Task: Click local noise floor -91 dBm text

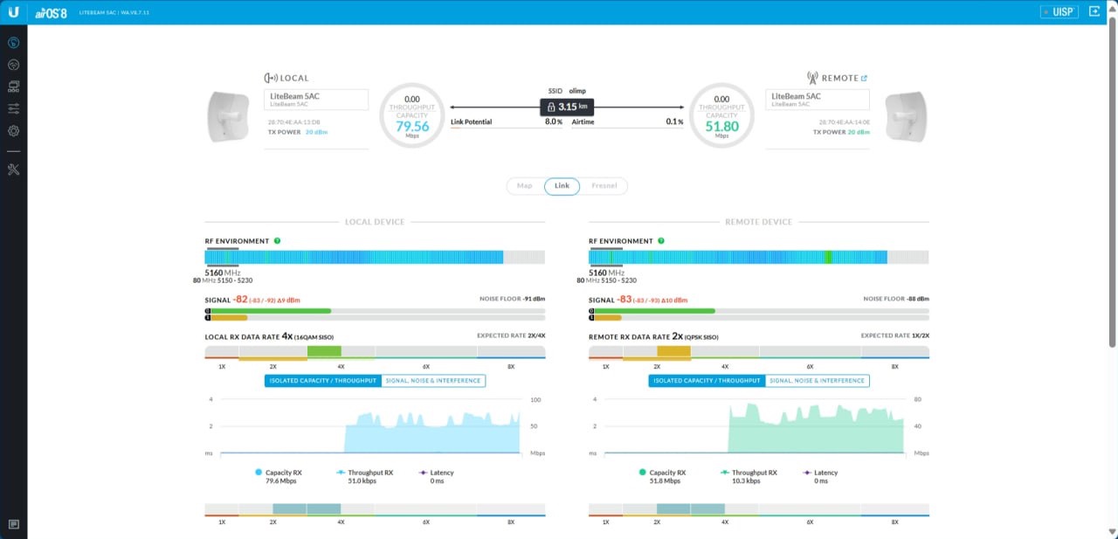Action: pyautogui.click(x=512, y=299)
